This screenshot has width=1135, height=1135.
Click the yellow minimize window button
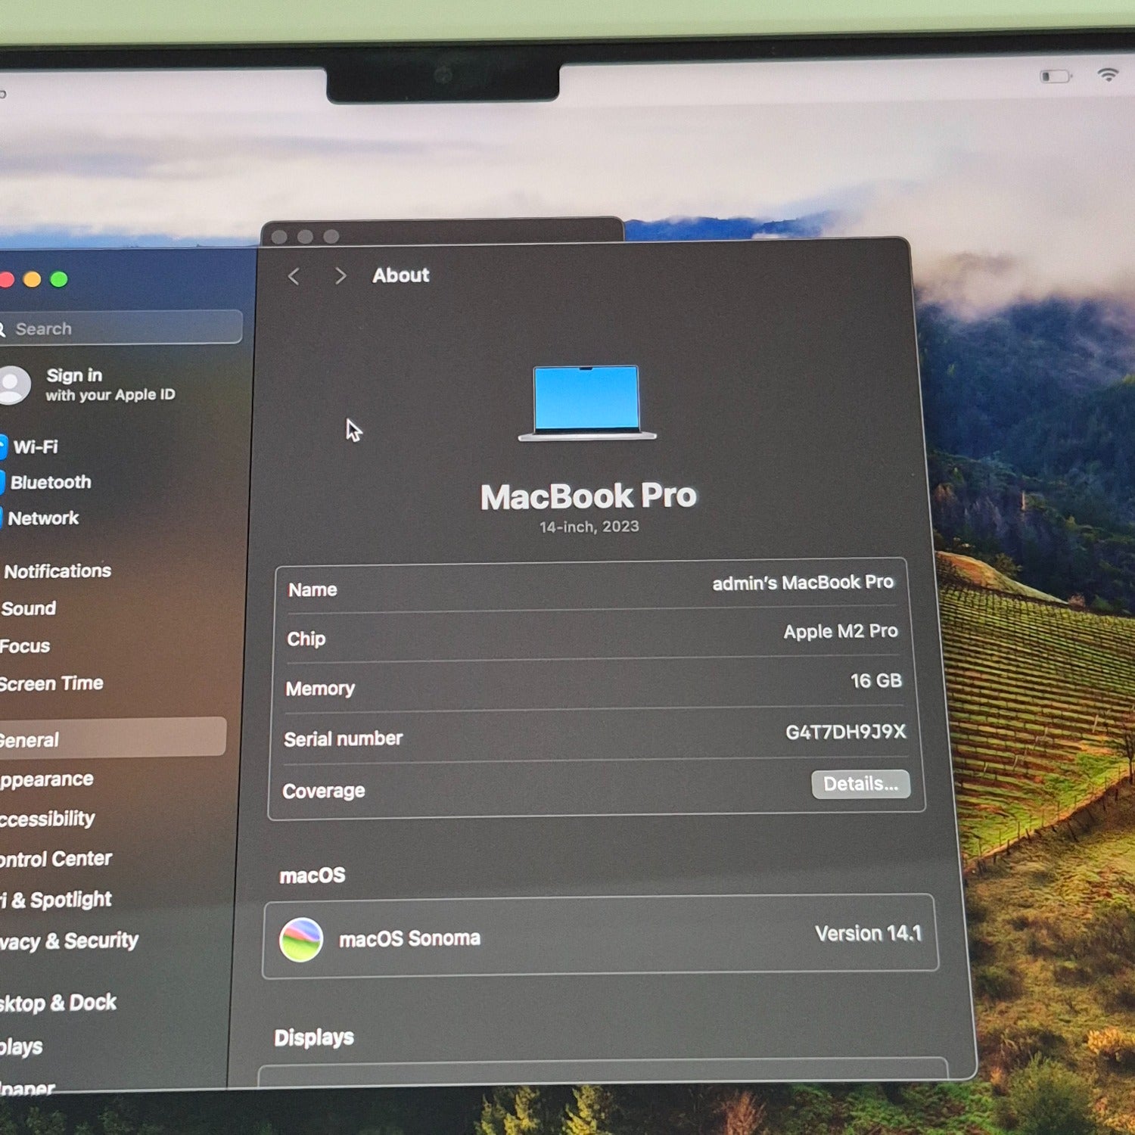(33, 279)
